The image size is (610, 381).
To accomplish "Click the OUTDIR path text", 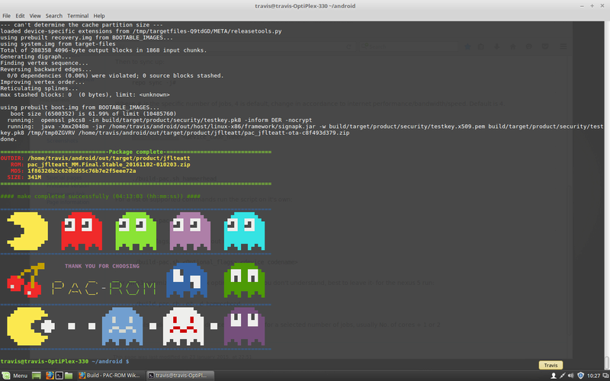I will pyautogui.click(x=108, y=158).
